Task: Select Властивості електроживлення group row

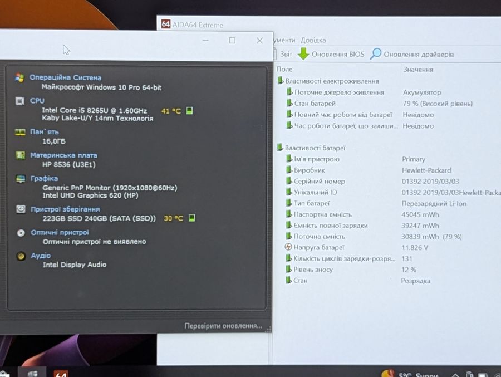Action: [328, 81]
